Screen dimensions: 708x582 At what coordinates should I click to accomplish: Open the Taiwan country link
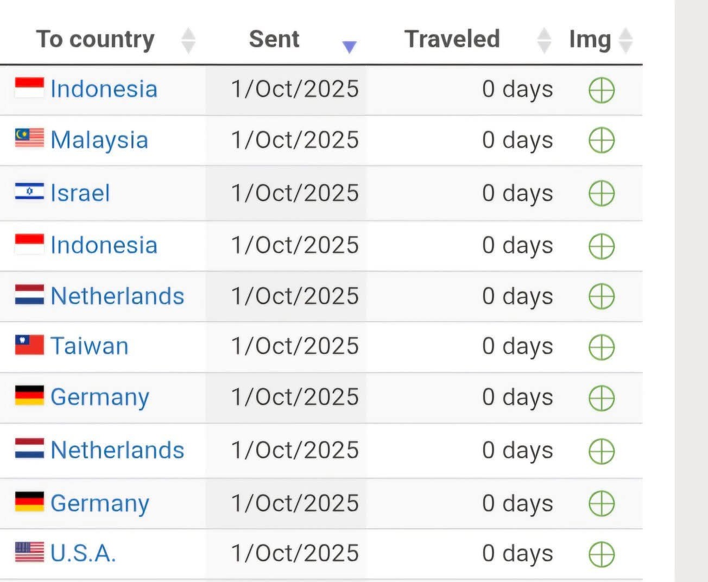pyautogui.click(x=90, y=346)
